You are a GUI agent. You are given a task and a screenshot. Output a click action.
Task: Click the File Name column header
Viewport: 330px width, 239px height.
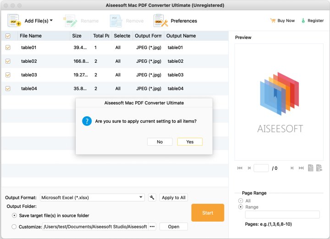pyautogui.click(x=44, y=36)
